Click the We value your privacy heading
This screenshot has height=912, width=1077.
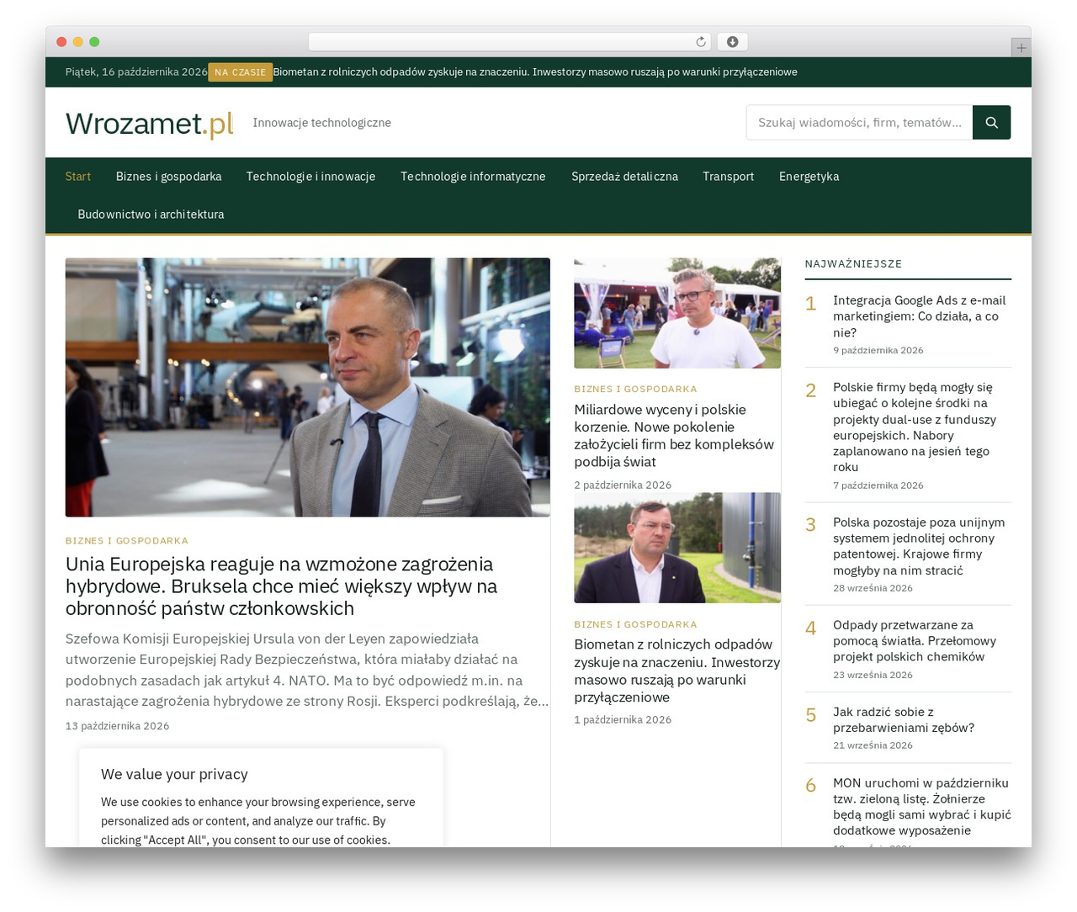click(174, 774)
